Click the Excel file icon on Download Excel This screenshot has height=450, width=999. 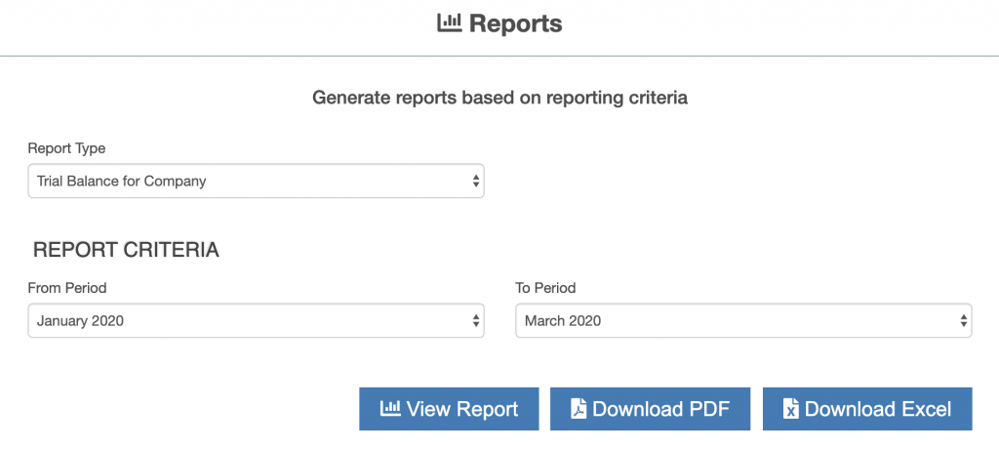click(x=790, y=409)
